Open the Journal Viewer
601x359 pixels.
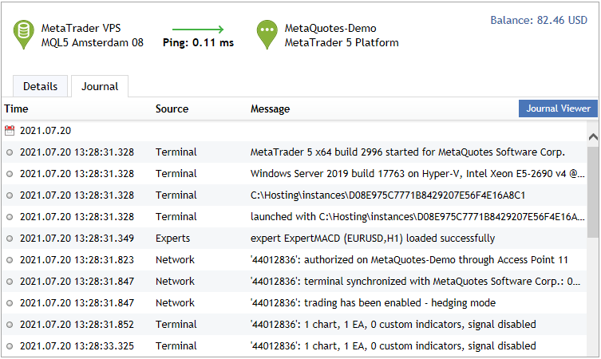pos(558,108)
